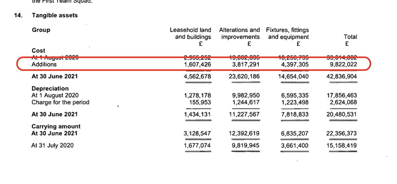Click 'At 30 June 2021' below Carrying amount
Image resolution: width=397 pixels, height=184 pixels.
pyautogui.click(x=55, y=133)
